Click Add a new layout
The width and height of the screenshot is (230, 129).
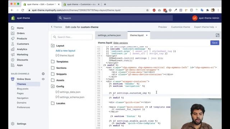coord(65,51)
